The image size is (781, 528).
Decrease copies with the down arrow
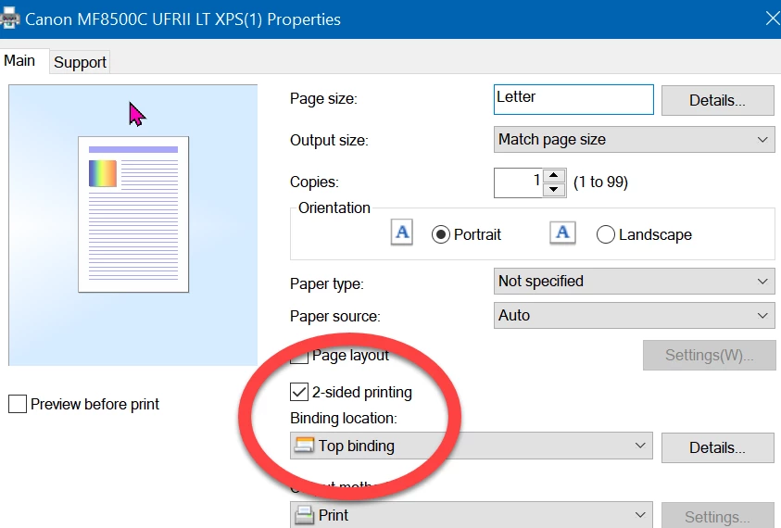pos(553,190)
